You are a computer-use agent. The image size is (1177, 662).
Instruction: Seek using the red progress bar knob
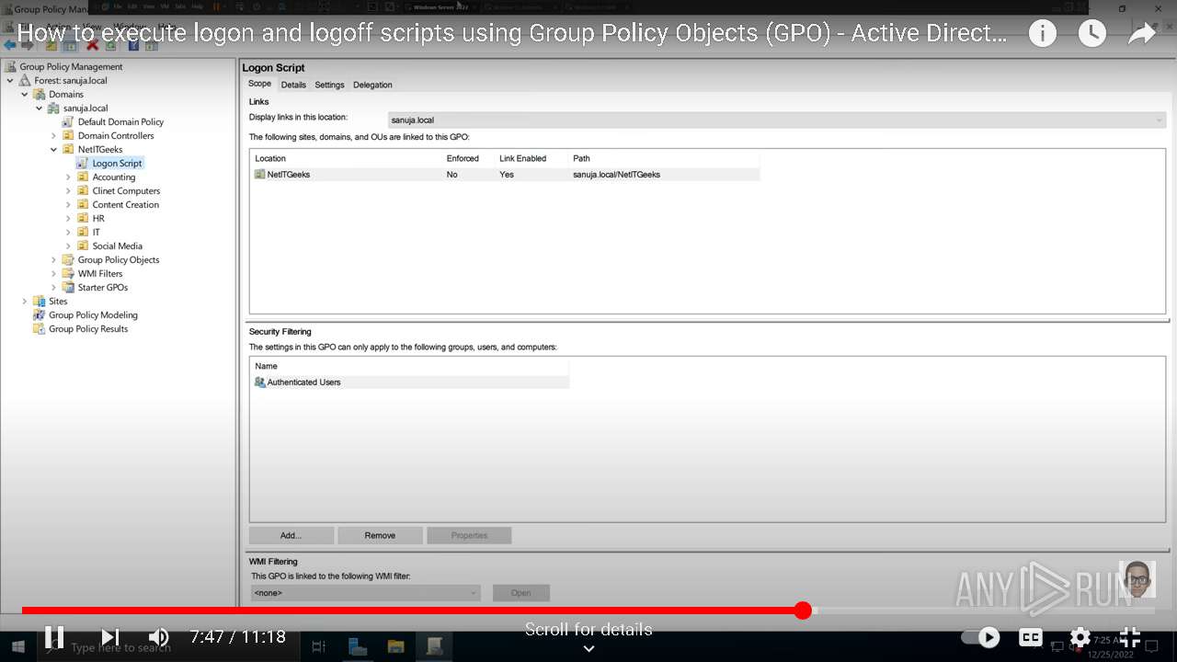point(803,611)
